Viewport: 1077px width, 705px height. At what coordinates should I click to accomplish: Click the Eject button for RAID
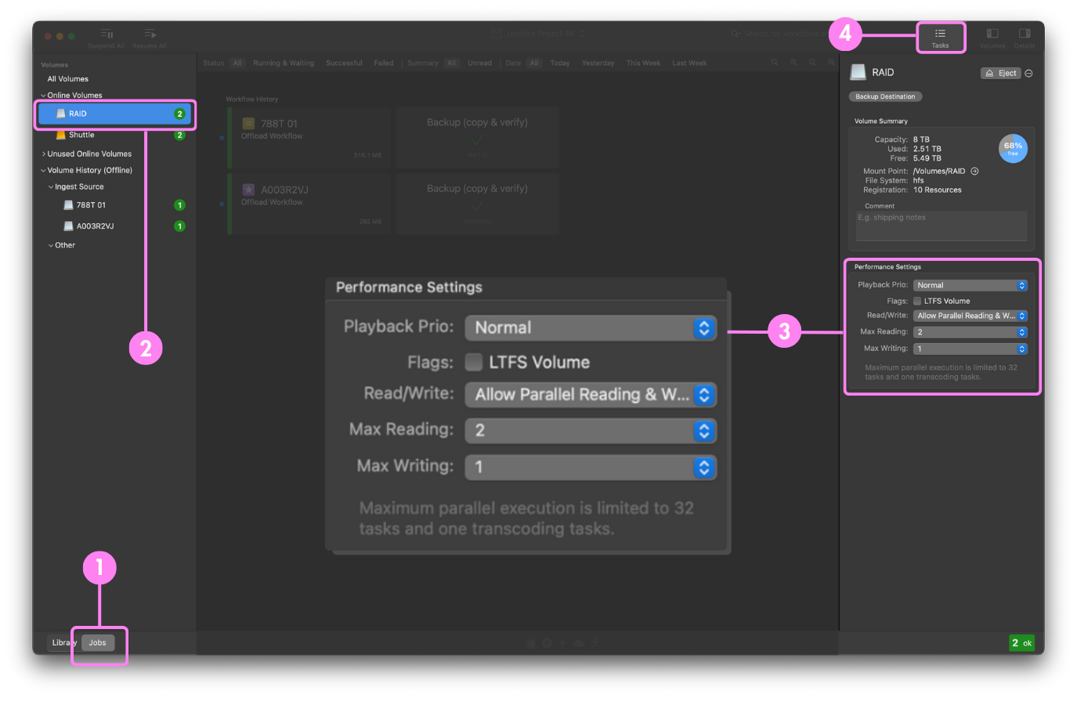(x=1001, y=74)
